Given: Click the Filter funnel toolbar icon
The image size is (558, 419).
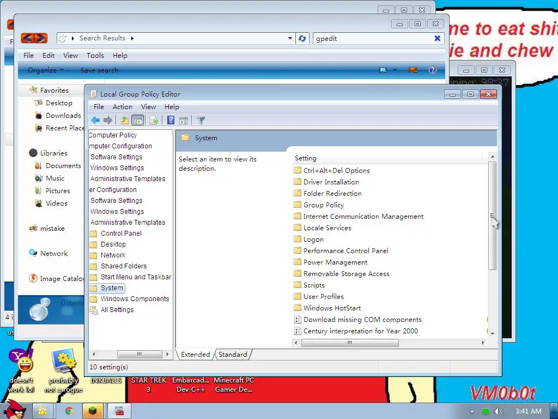Looking at the screenshot, I should click(x=201, y=121).
